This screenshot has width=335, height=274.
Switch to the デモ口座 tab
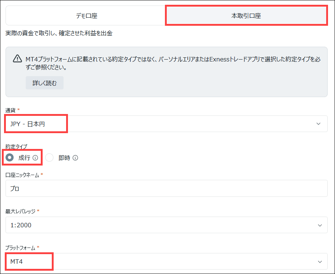(86, 15)
